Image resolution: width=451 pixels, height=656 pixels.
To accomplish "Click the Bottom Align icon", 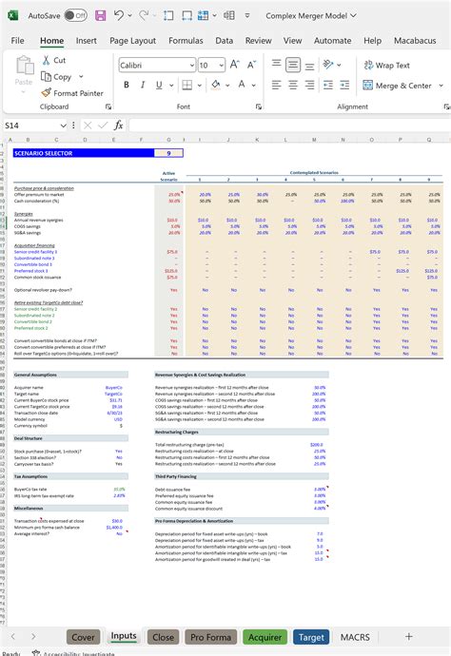I will 309,66.
